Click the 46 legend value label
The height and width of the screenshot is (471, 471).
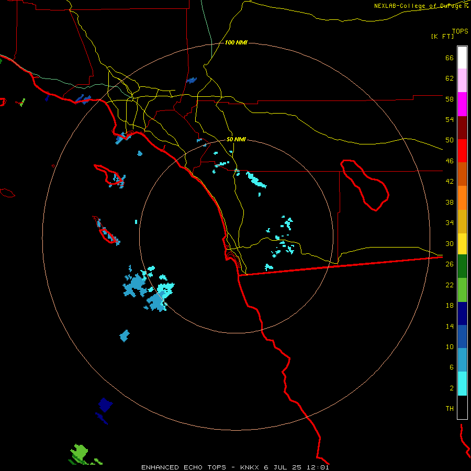(450, 161)
